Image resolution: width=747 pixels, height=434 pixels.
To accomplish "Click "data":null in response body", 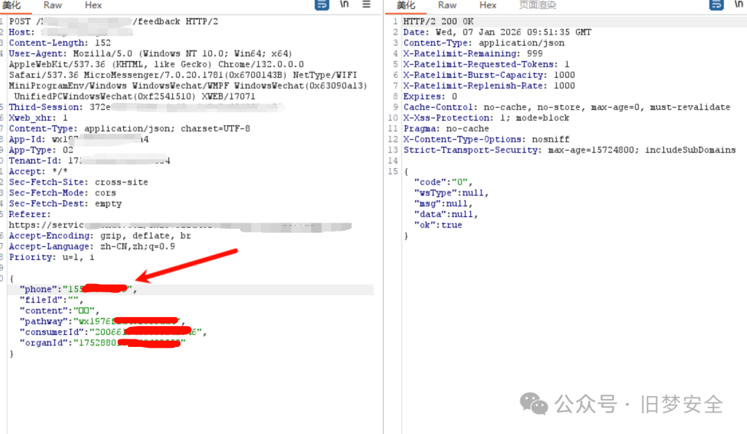I will pyautogui.click(x=446, y=214).
